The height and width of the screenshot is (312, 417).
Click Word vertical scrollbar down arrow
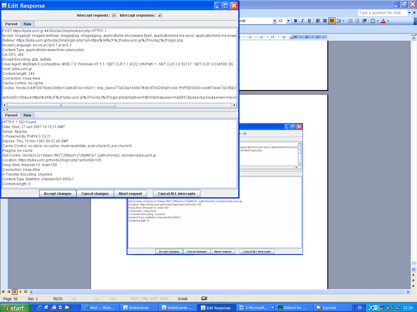[x=413, y=269]
